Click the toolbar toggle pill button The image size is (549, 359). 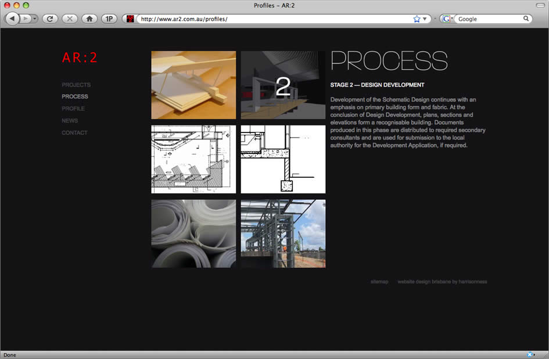(x=540, y=5)
